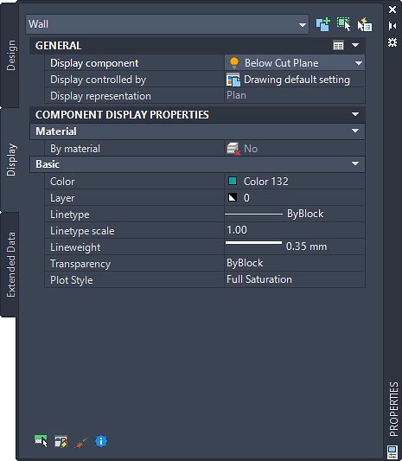Switch to the Extended Data tab

tap(11, 265)
